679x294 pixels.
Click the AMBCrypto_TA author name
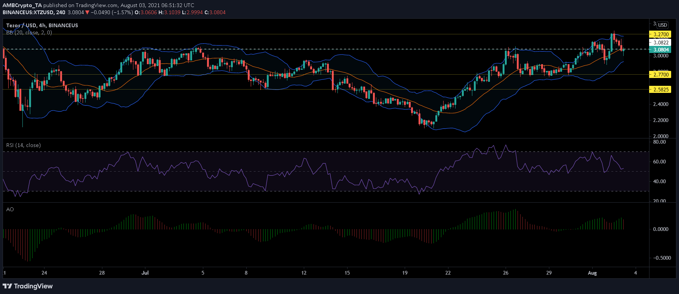(22, 5)
